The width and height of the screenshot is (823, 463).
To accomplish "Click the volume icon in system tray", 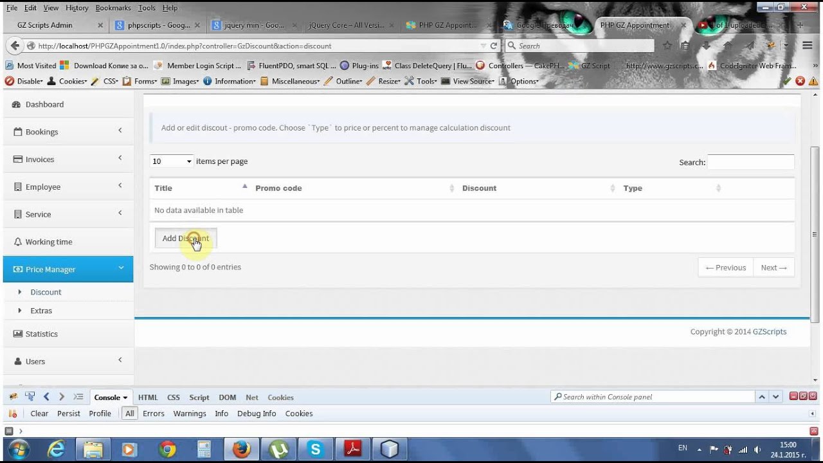I will click(x=757, y=449).
